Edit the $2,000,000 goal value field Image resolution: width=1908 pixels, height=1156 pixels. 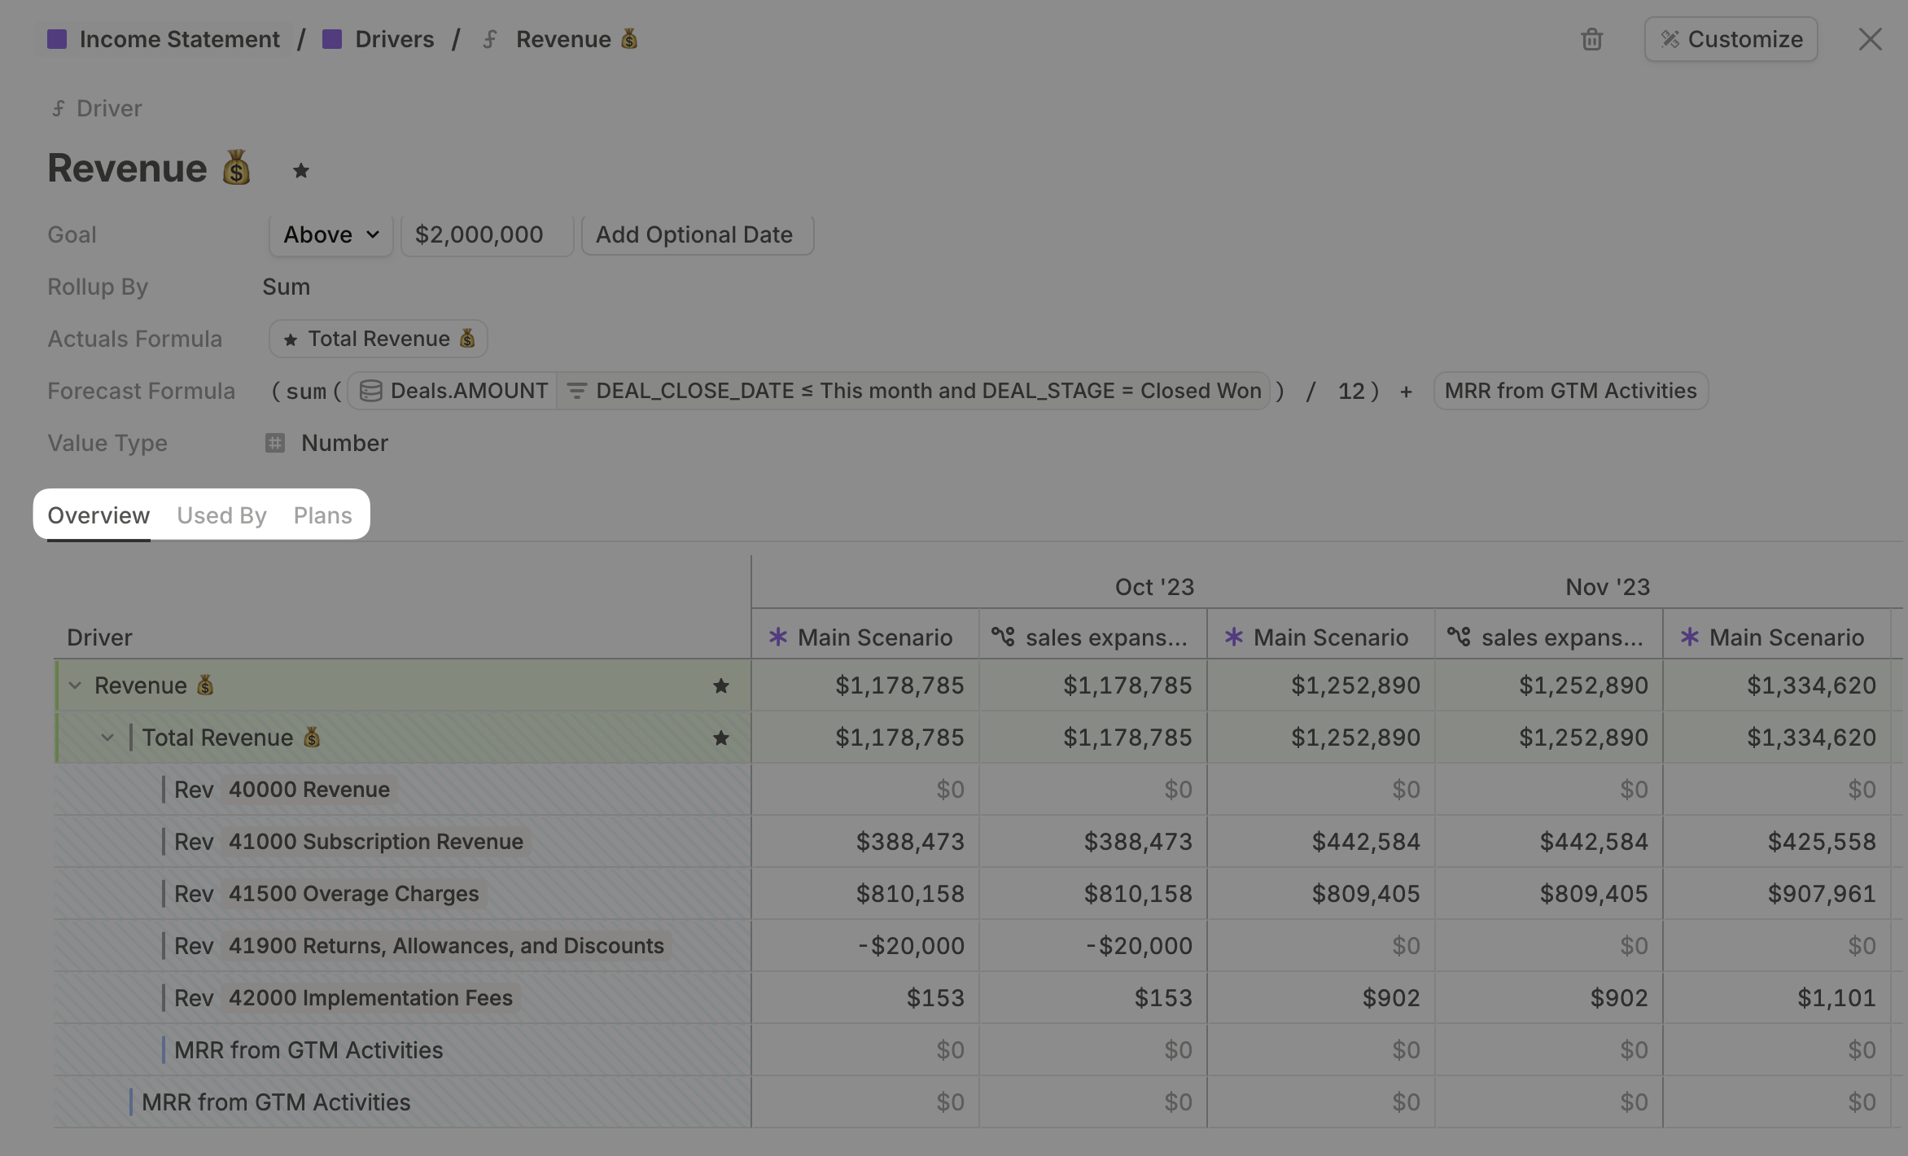click(487, 235)
